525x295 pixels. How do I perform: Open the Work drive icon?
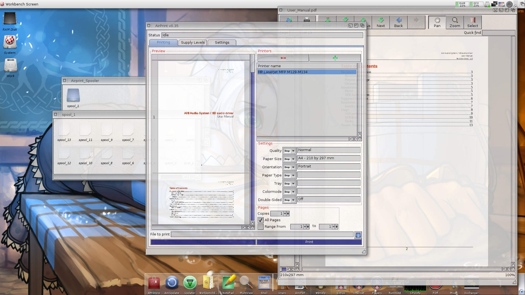pos(10,66)
